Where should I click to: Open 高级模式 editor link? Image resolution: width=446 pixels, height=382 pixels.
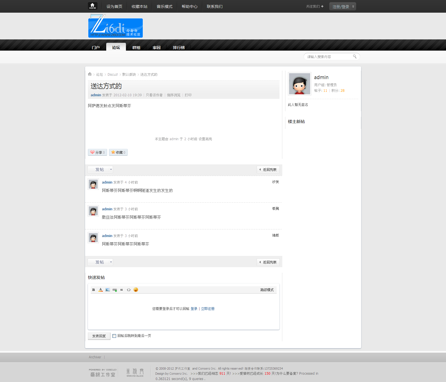[x=267, y=290]
